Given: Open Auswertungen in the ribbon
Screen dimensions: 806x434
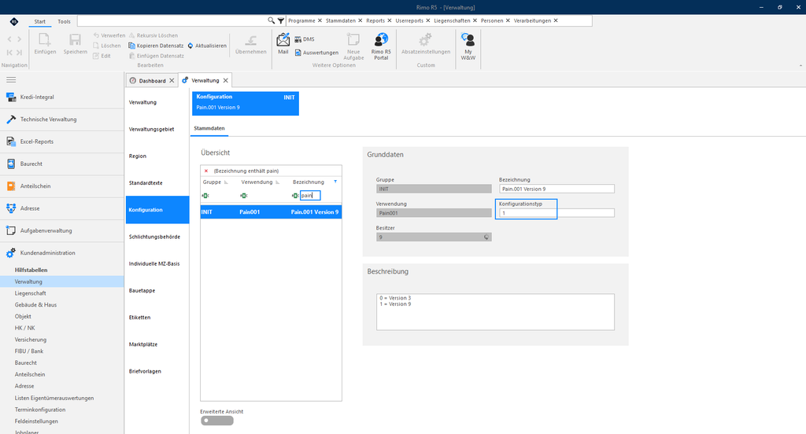Looking at the screenshot, I should (316, 53).
